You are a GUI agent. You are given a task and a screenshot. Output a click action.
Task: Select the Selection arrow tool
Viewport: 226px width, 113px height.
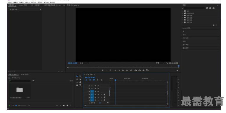[77, 76]
